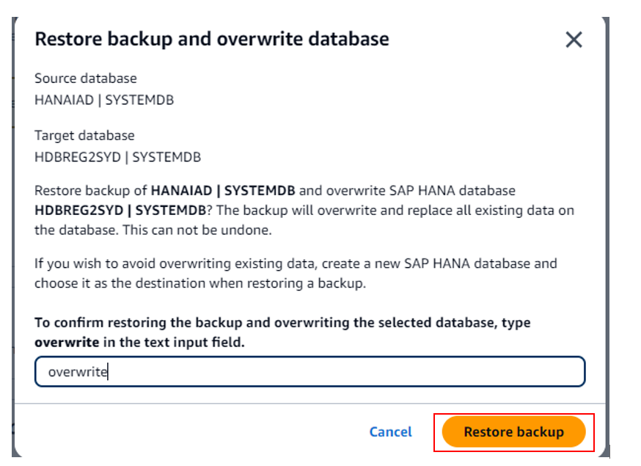Viewport: 641px width, 466px height.
Task: Click the typed word overwrite in the field
Action: (x=78, y=372)
